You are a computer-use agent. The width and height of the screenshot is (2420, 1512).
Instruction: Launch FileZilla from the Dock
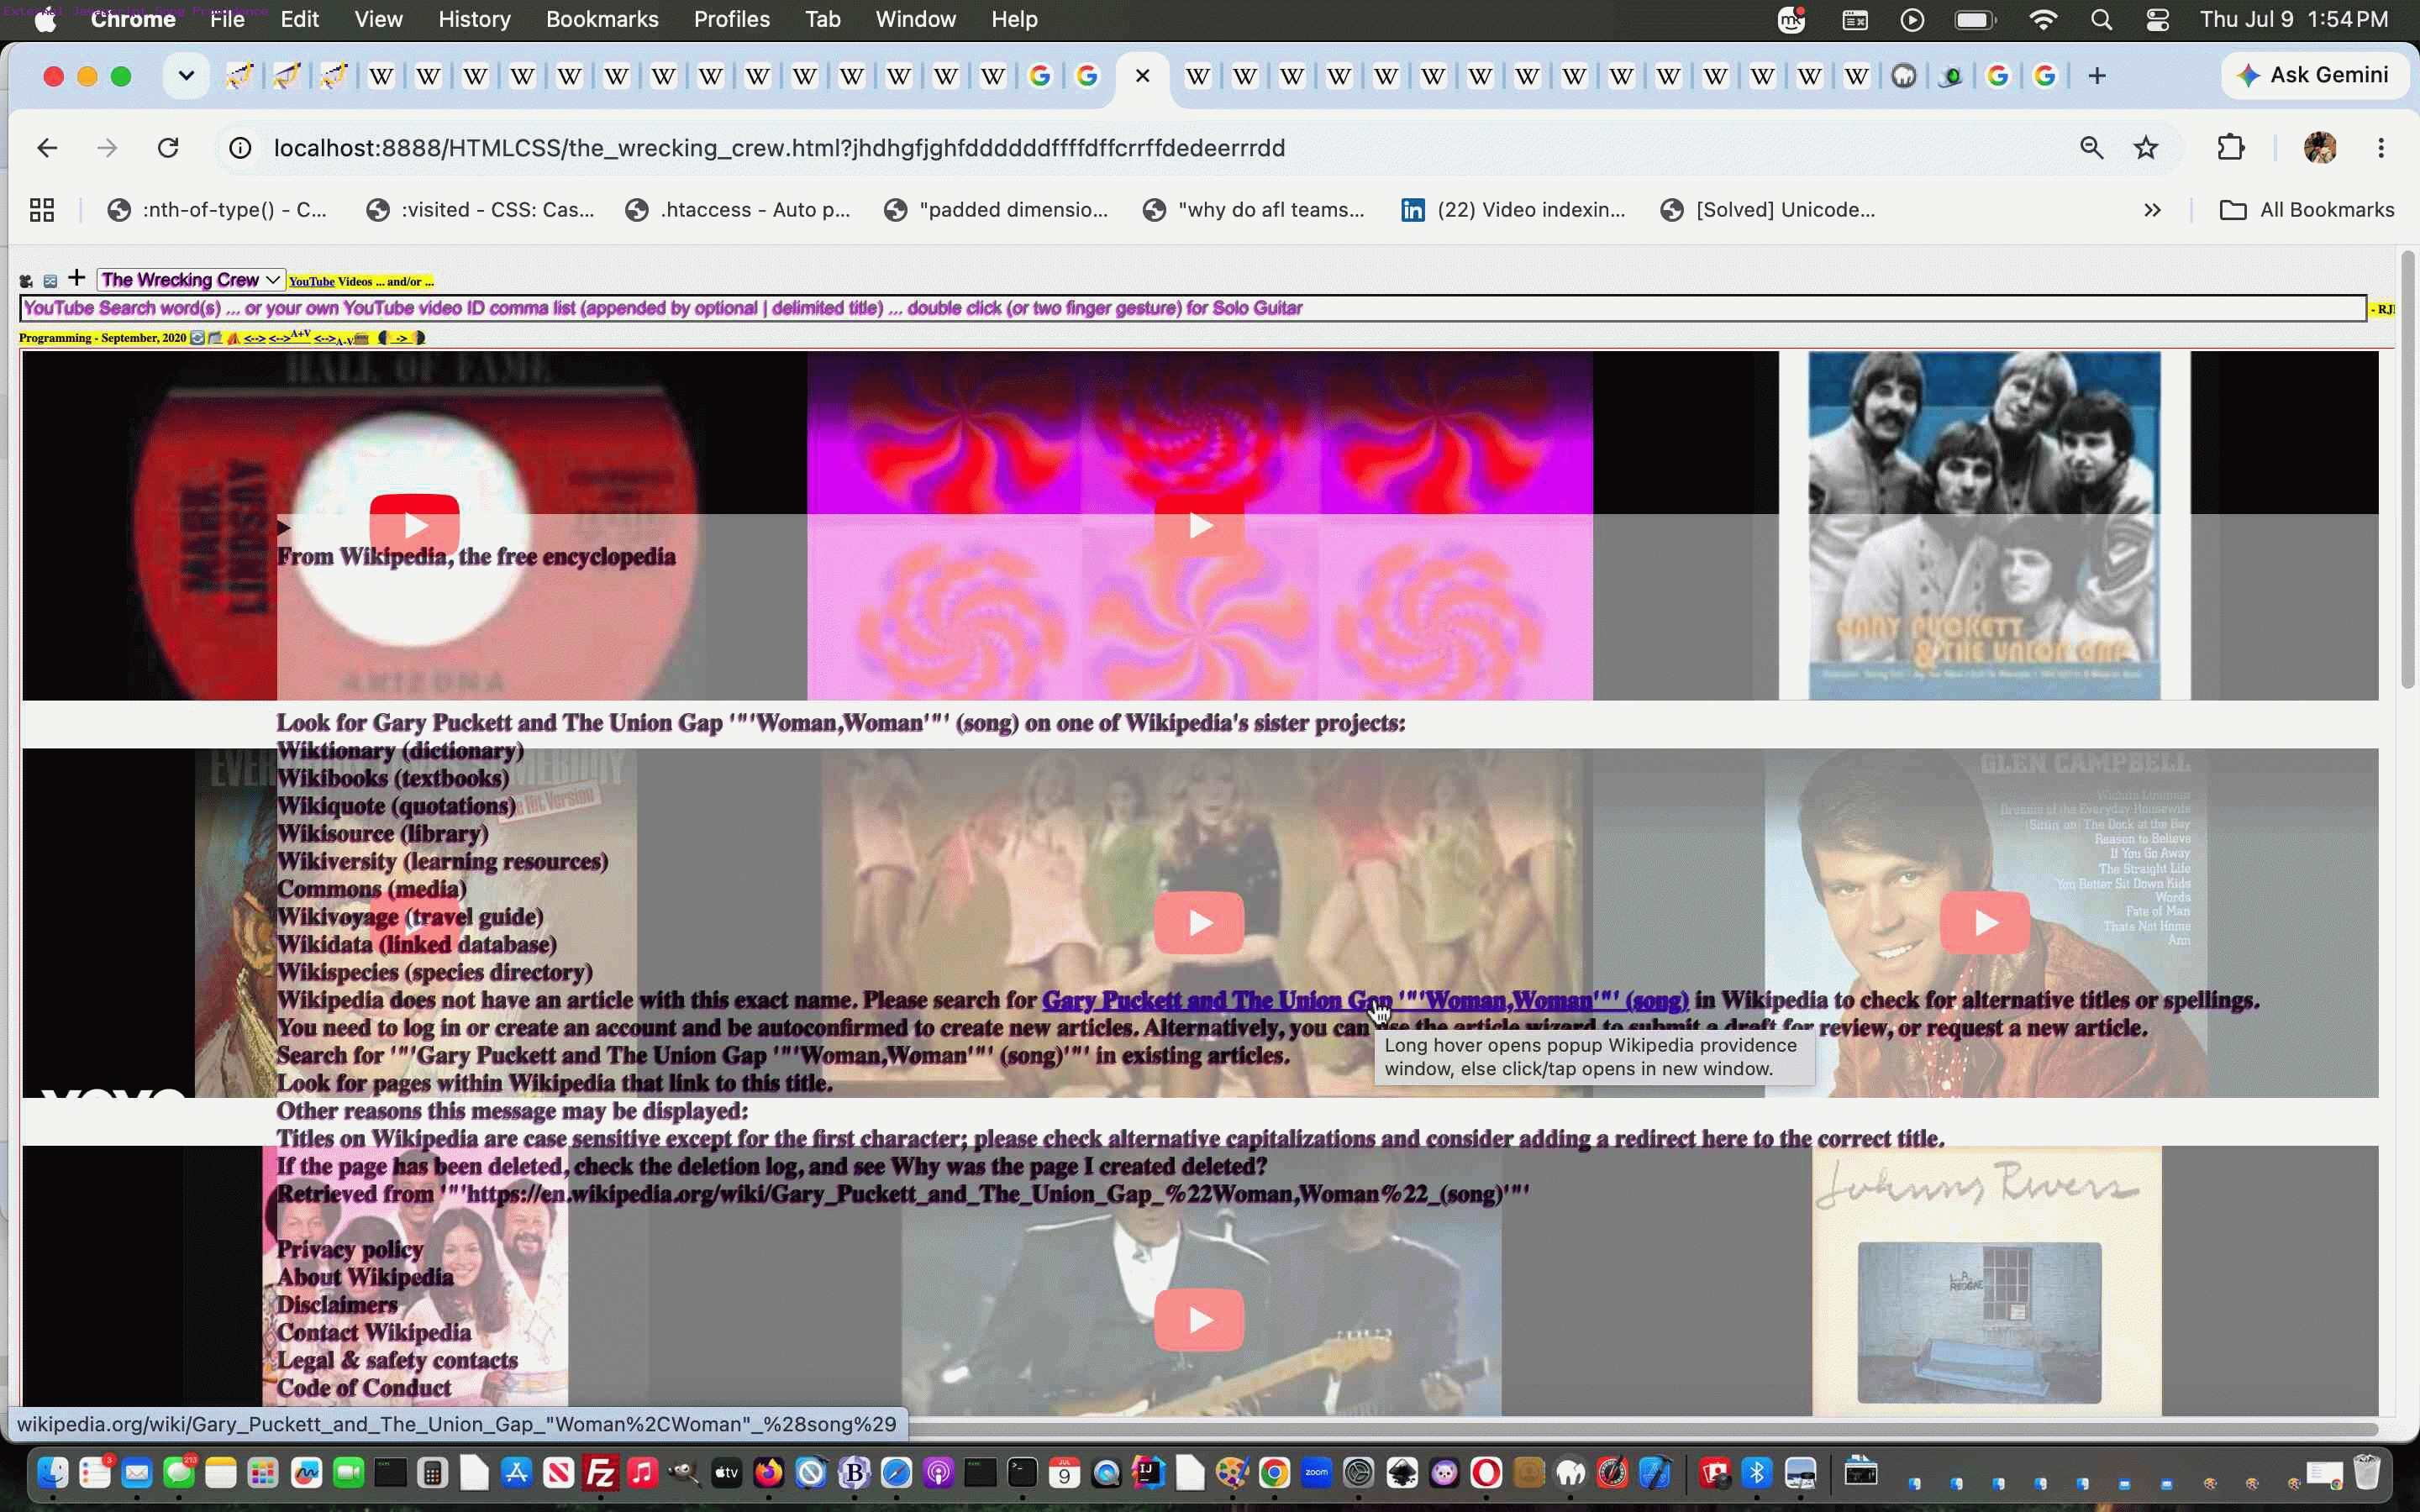pos(601,1473)
